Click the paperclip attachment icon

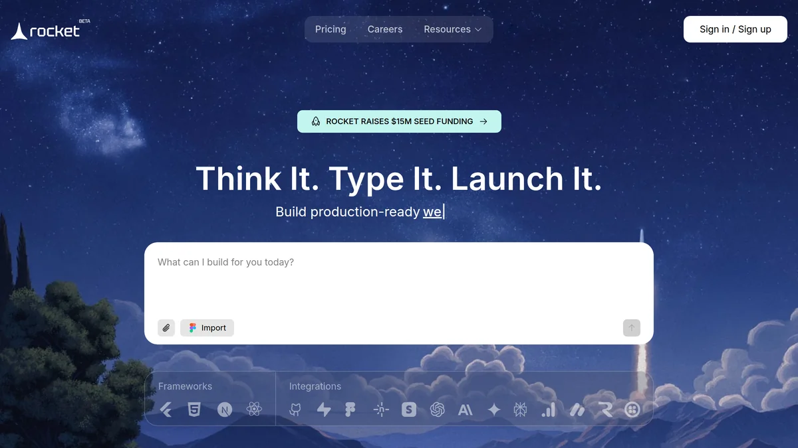click(x=166, y=328)
